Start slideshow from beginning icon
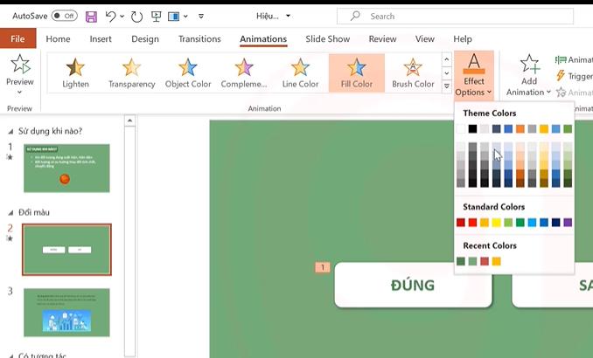Viewport: 593px width, 358px height. [x=156, y=17]
